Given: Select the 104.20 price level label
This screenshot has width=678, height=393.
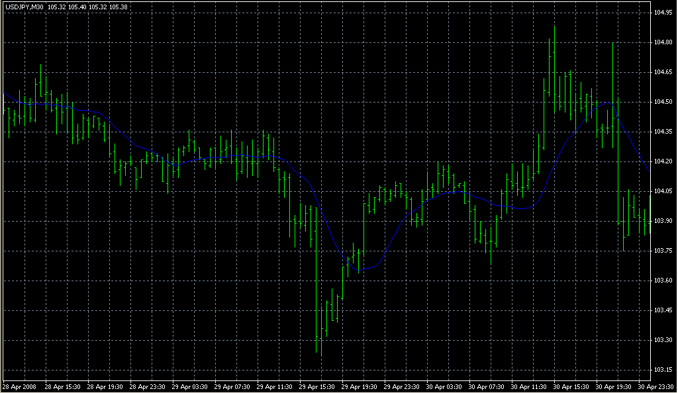Looking at the screenshot, I should 663,161.
